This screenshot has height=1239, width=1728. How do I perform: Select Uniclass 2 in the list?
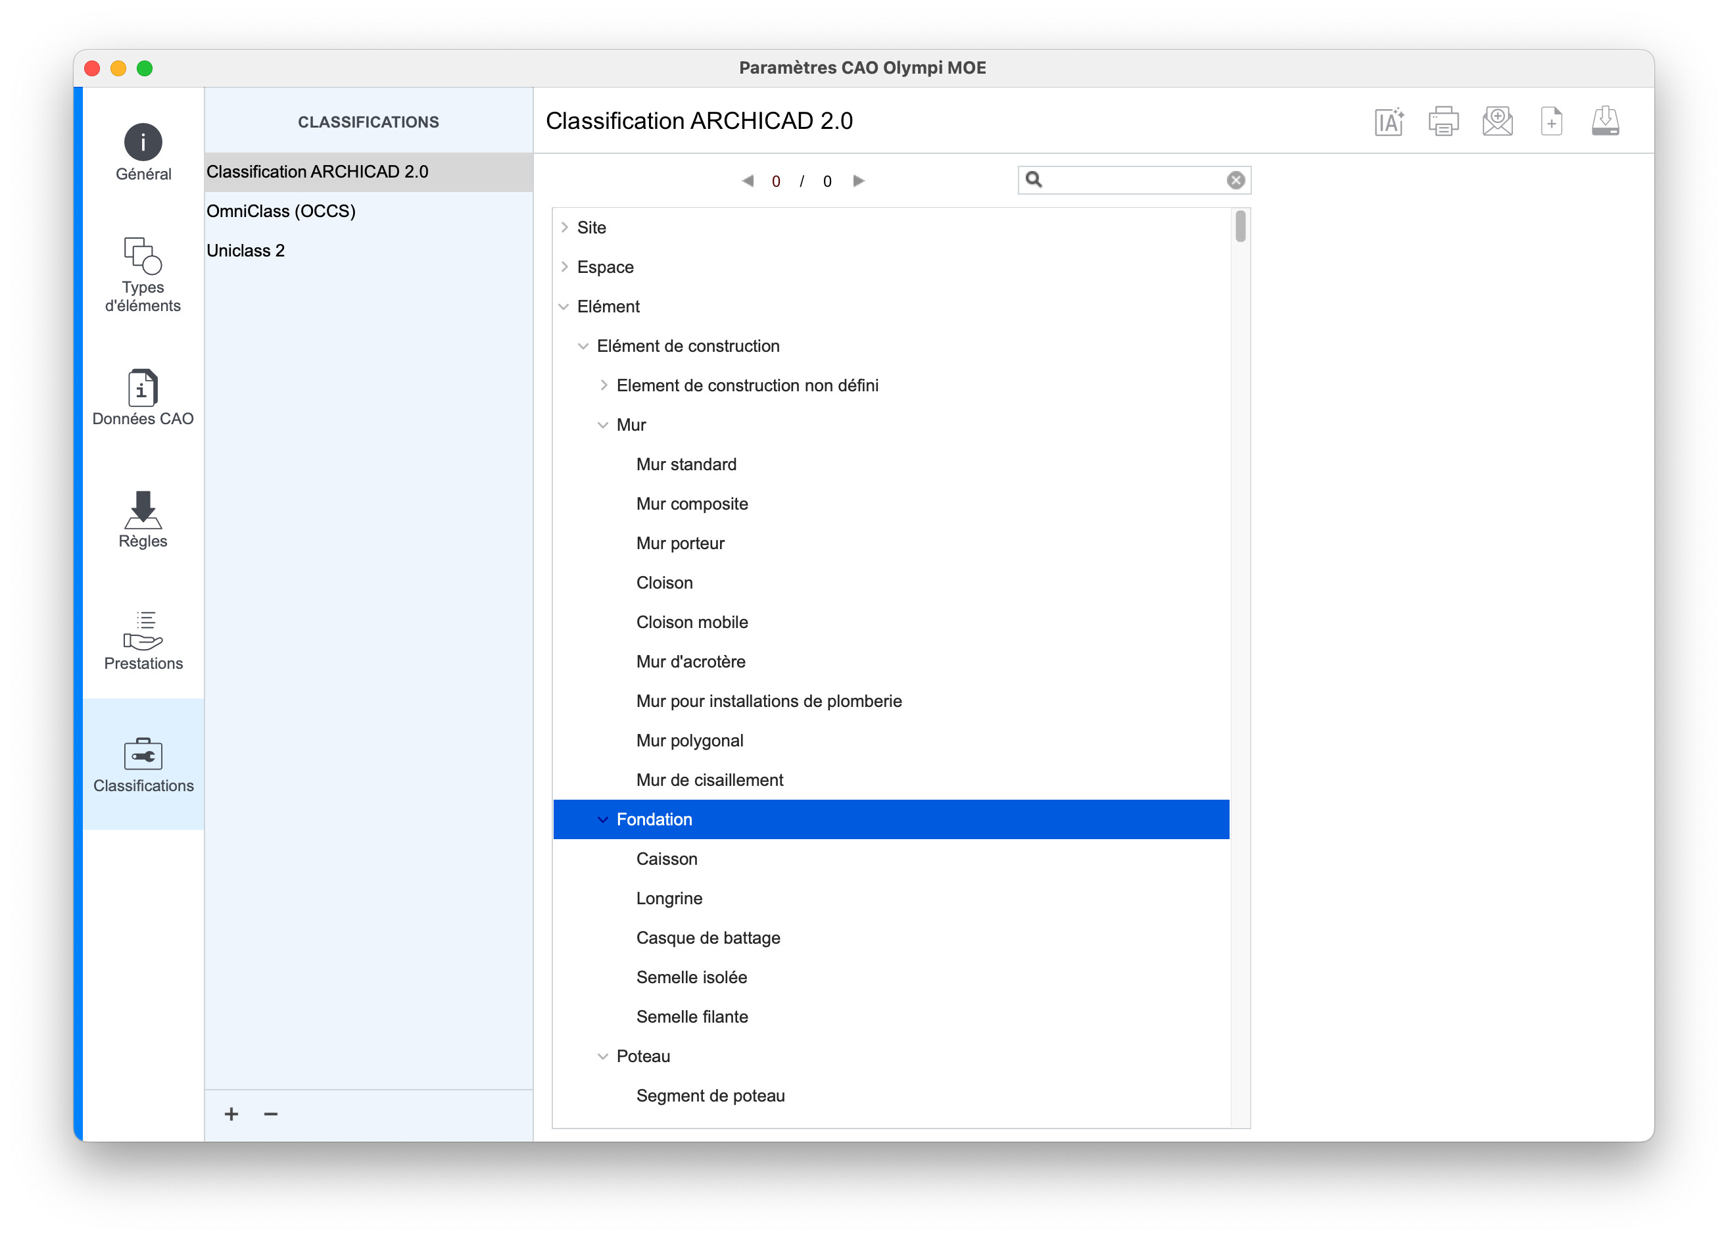coord(368,251)
